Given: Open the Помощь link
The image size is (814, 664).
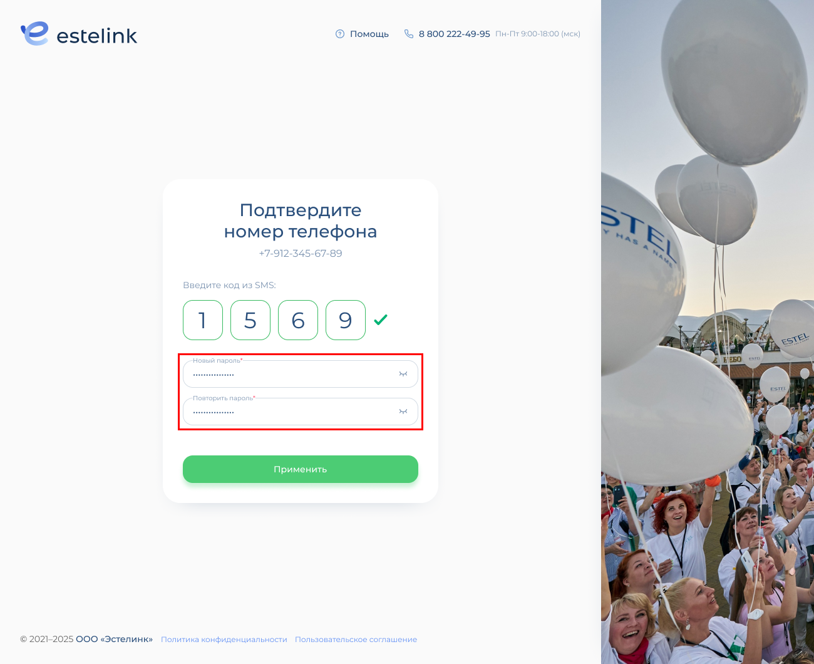Looking at the screenshot, I should coord(369,34).
